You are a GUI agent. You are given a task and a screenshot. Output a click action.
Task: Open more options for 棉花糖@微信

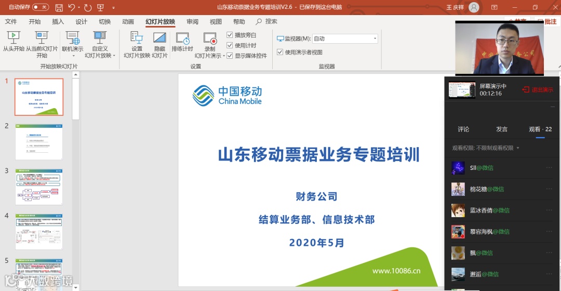pos(549,189)
